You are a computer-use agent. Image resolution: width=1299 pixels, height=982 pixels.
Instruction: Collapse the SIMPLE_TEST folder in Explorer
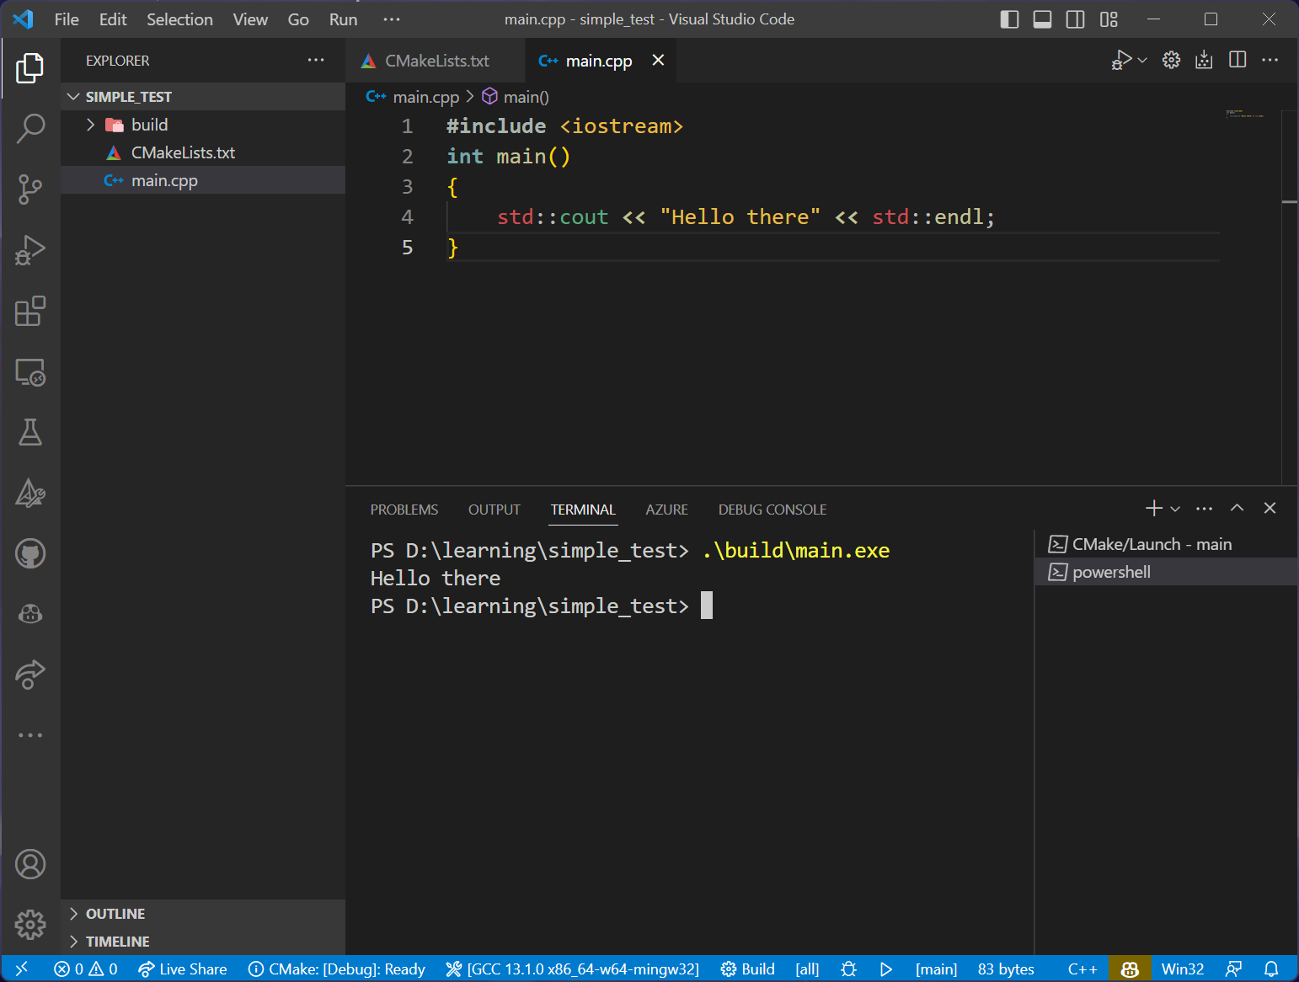(x=72, y=96)
